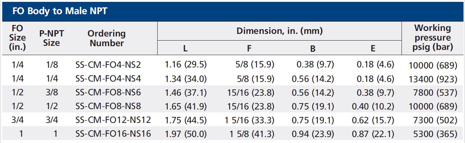This screenshot has width=465, height=143.
Task: Click the 'Ordering Number' column header
Action: coord(107,38)
